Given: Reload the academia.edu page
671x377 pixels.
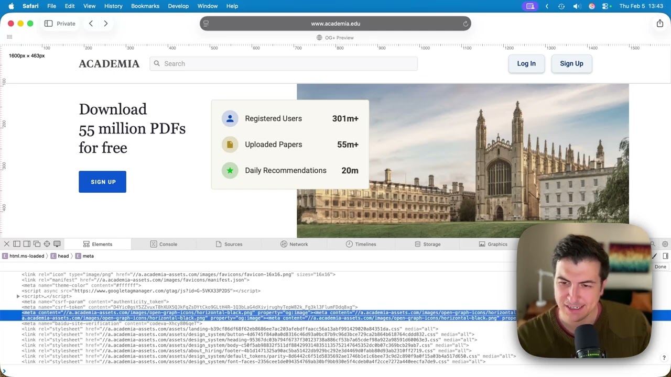Looking at the screenshot, I should point(465,24).
